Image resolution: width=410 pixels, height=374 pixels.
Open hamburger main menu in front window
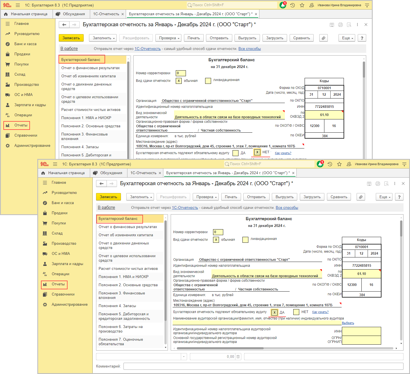coord(55,164)
